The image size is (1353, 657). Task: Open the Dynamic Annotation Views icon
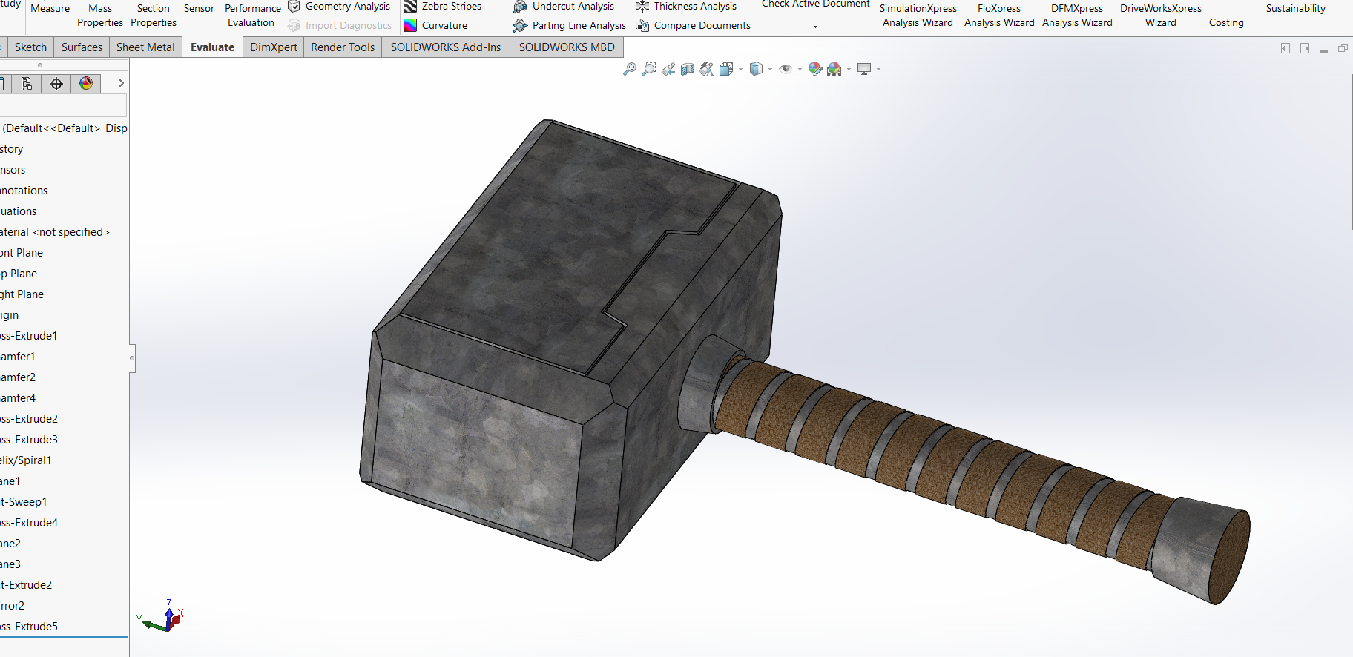click(x=707, y=69)
